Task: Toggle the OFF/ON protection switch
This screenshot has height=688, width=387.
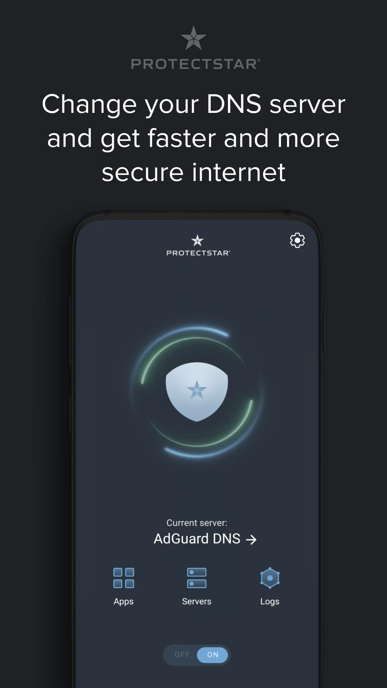Action: click(x=196, y=655)
